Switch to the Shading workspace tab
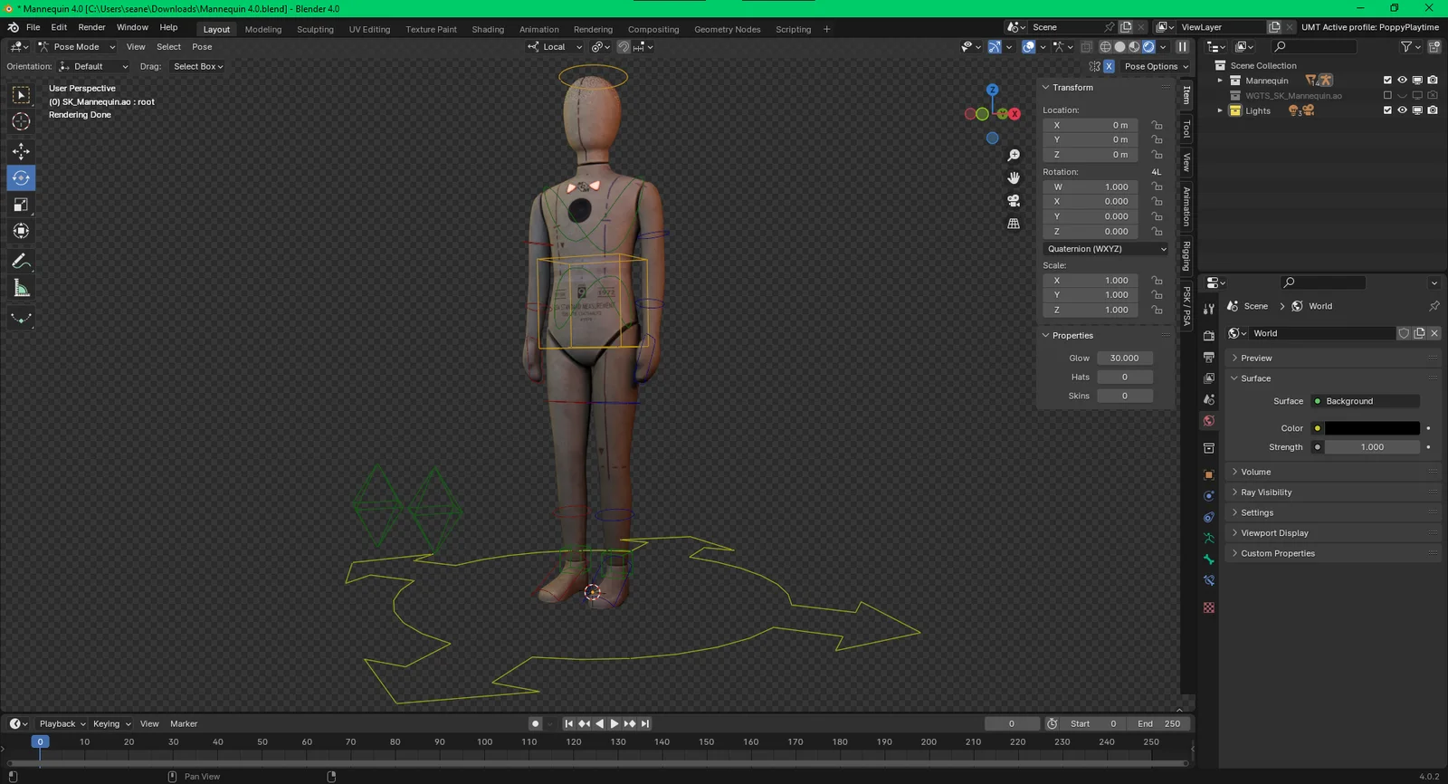 [488, 29]
